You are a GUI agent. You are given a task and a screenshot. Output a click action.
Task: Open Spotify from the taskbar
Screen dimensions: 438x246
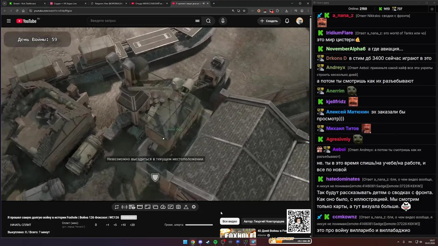(x=215, y=242)
